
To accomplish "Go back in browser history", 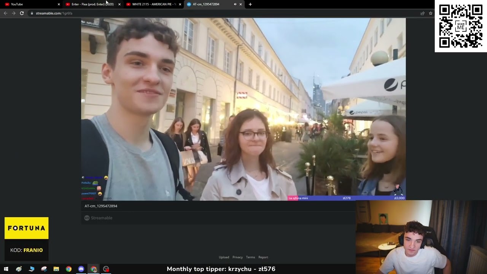I will (5, 13).
